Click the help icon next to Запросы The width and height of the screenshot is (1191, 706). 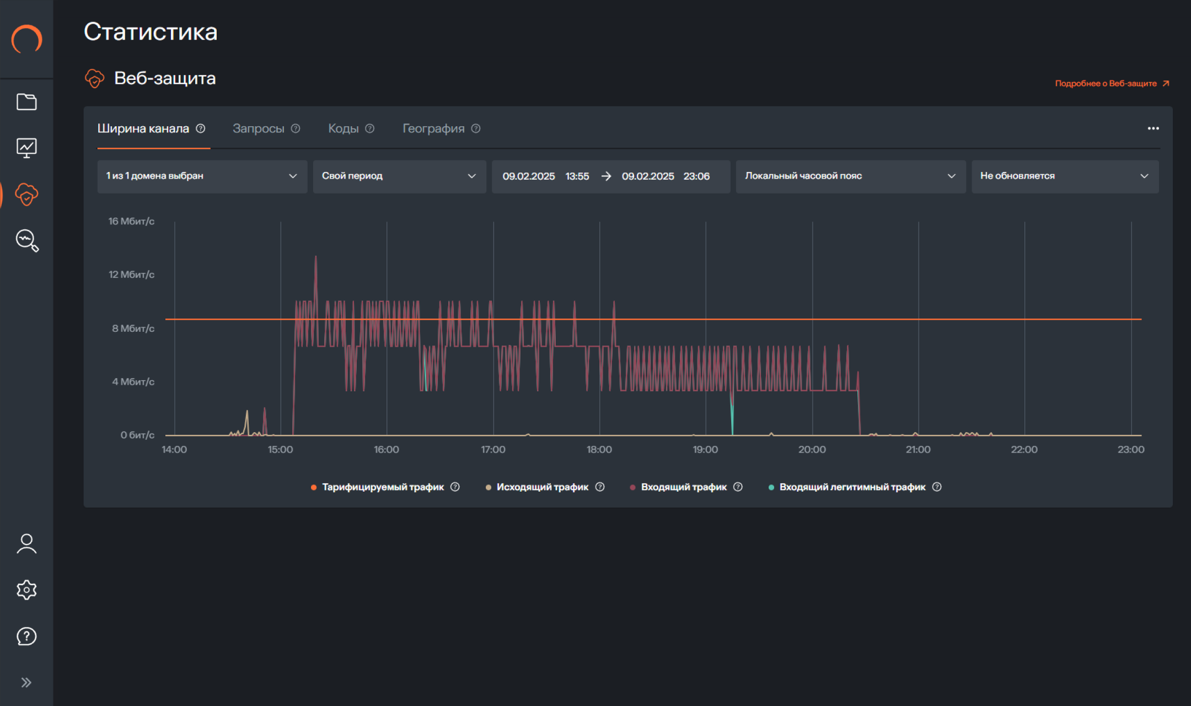[x=296, y=128]
